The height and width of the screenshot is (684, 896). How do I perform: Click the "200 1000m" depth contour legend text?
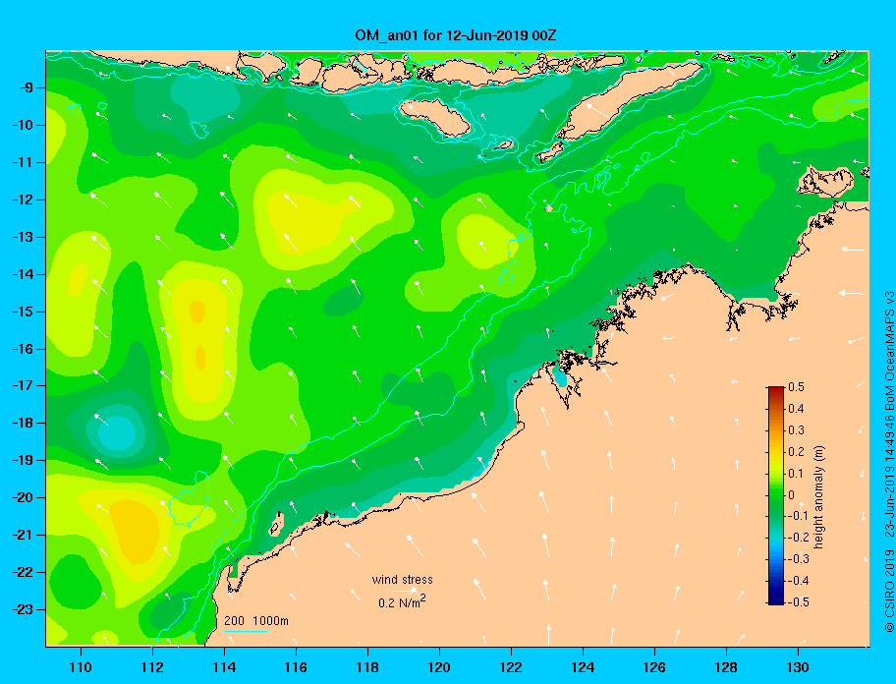(256, 621)
